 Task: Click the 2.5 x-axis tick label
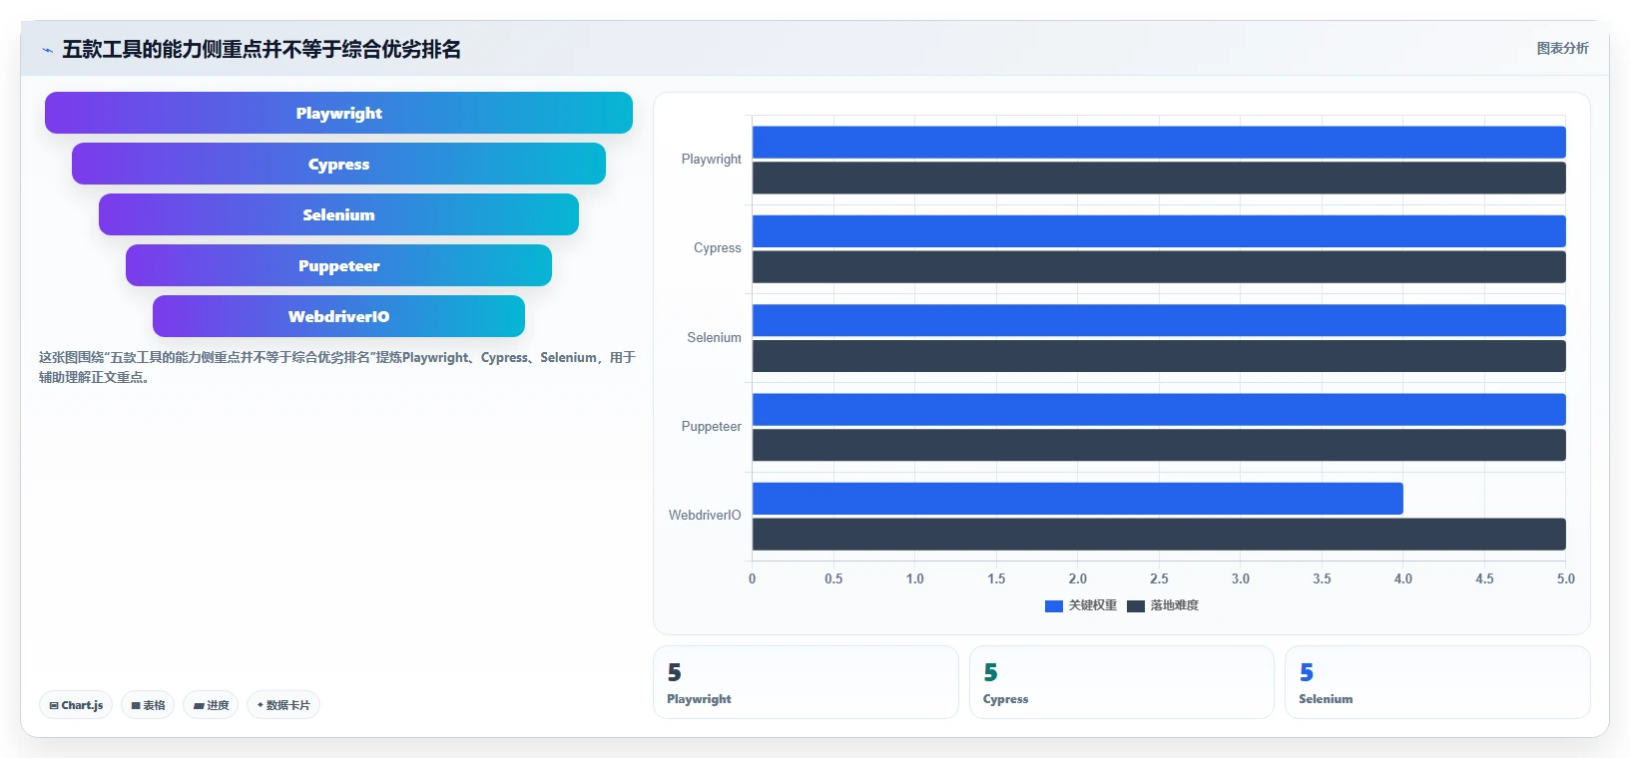coord(1159,578)
